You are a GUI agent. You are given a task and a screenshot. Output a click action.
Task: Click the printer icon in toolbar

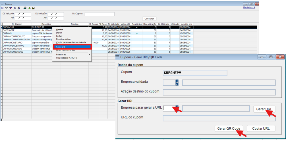point(25,8)
